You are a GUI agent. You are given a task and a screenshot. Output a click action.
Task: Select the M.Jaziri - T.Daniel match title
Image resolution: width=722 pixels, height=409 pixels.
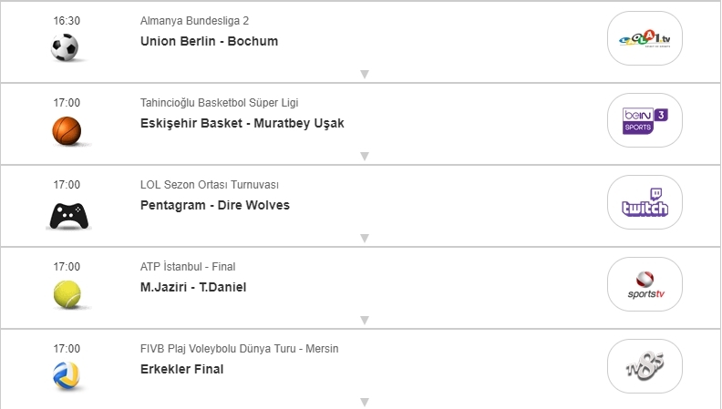[x=193, y=287]
